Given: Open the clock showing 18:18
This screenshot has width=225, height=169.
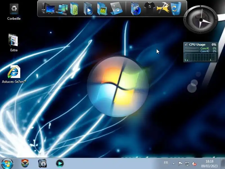Looking at the screenshot, I should click(209, 164).
